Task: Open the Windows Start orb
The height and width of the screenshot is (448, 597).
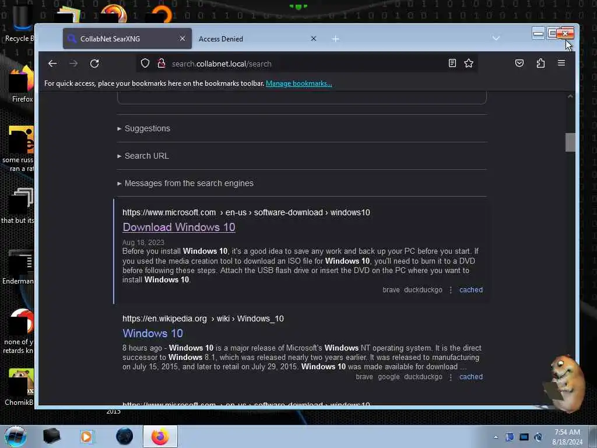Action: click(x=15, y=436)
